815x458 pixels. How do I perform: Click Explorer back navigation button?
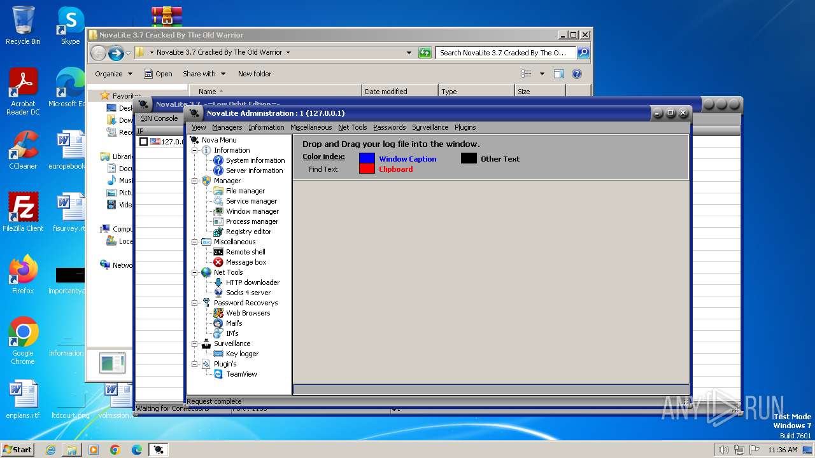click(98, 53)
